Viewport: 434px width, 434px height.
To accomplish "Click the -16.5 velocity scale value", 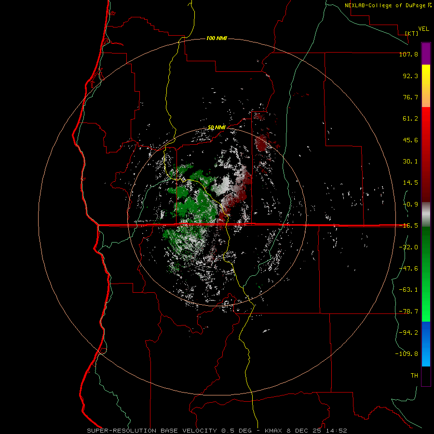I will (408, 226).
